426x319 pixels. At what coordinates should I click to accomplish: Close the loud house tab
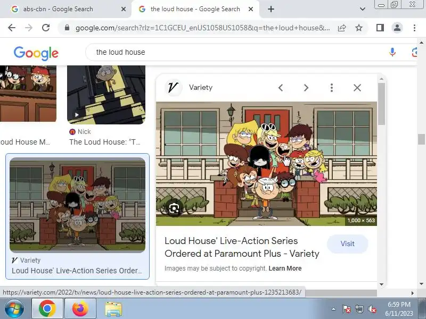[x=251, y=9]
